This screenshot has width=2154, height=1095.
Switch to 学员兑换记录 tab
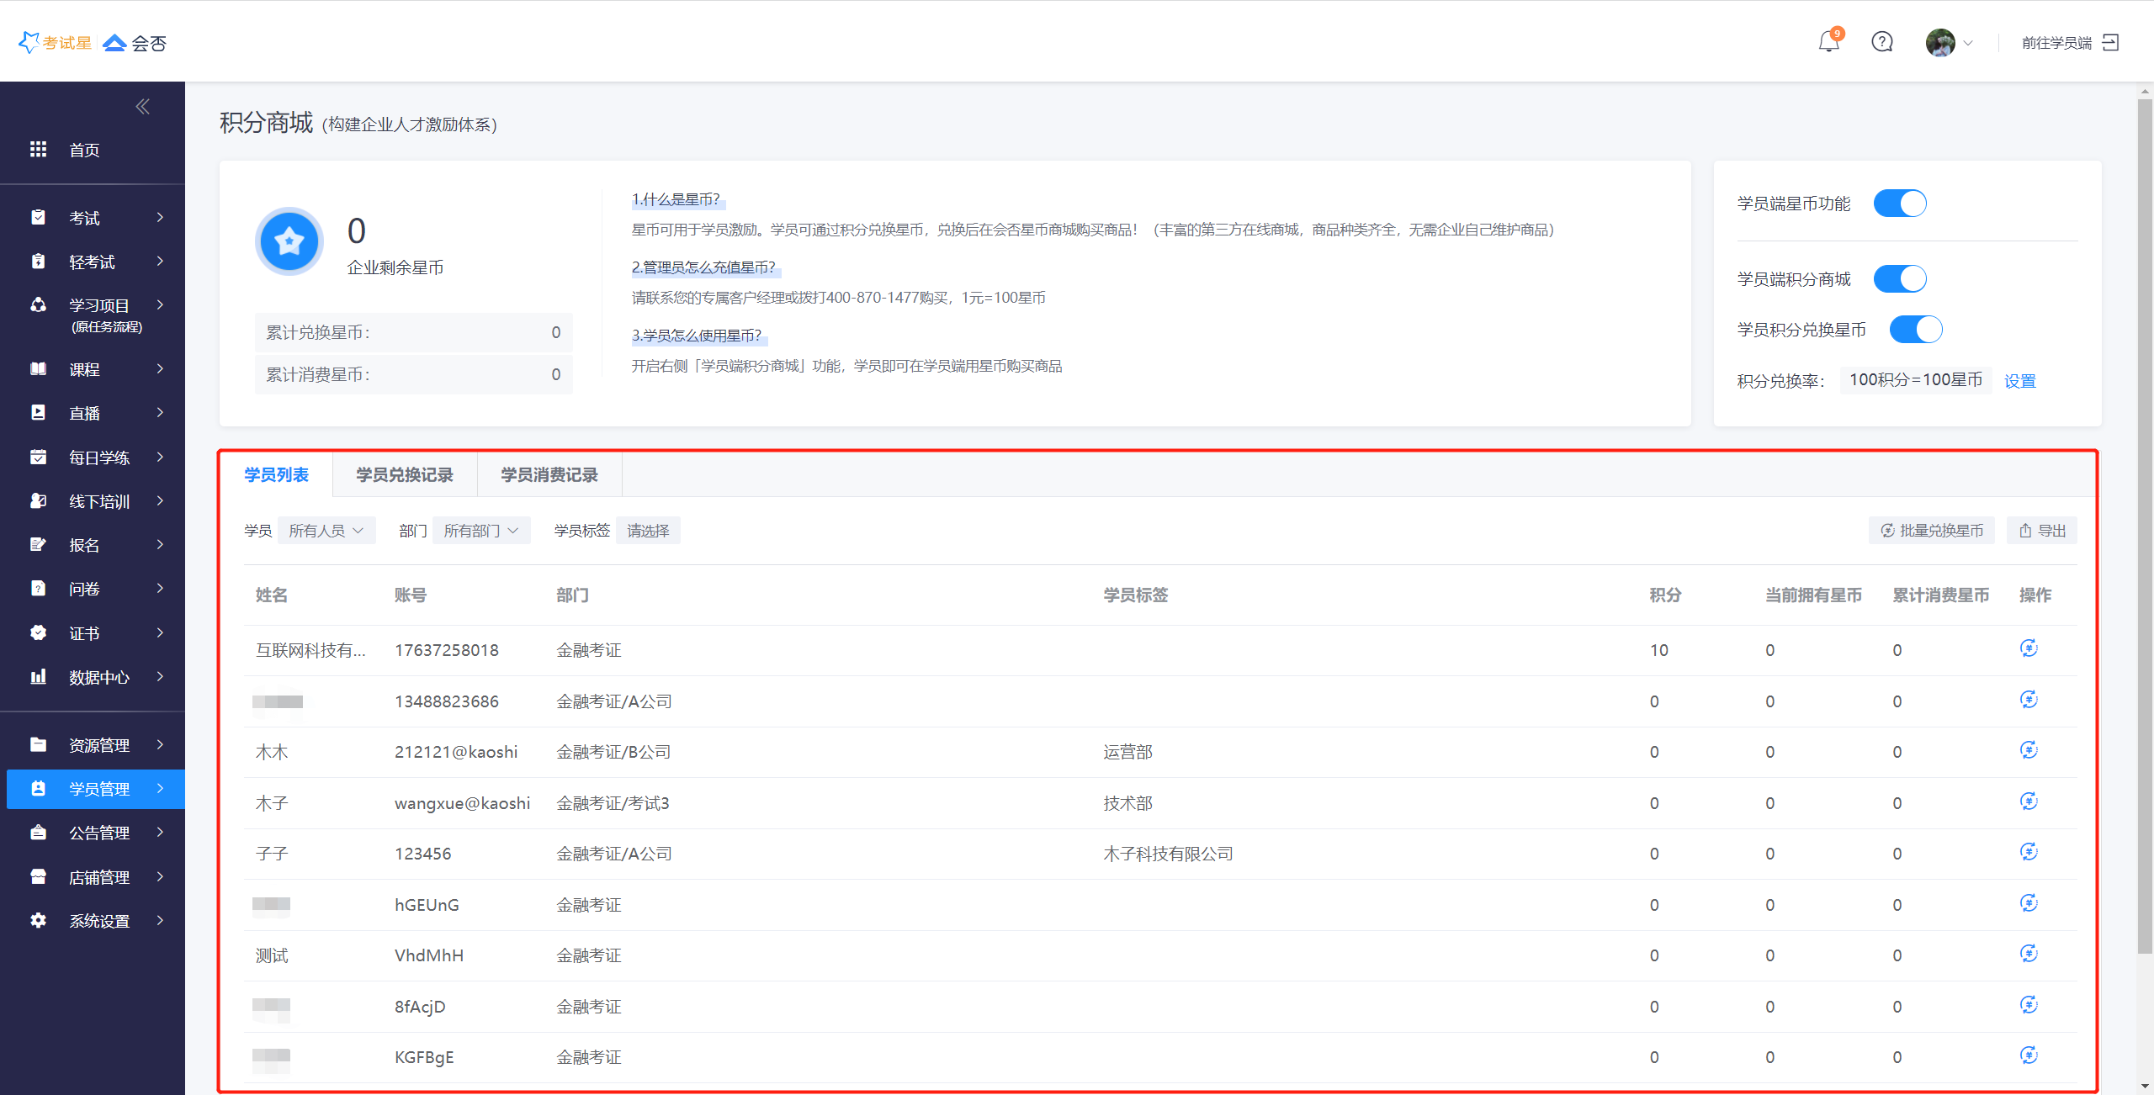(x=404, y=475)
